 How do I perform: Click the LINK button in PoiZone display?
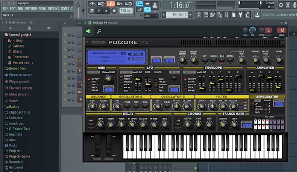pos(131,59)
